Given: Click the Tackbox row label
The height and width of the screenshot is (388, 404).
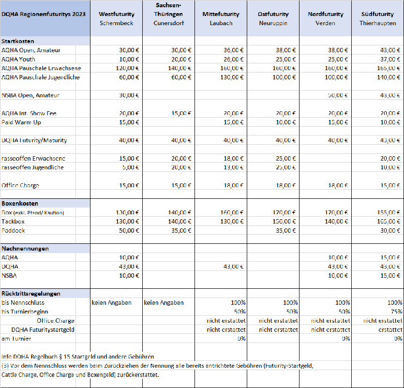Looking at the screenshot, I should 14,222.
